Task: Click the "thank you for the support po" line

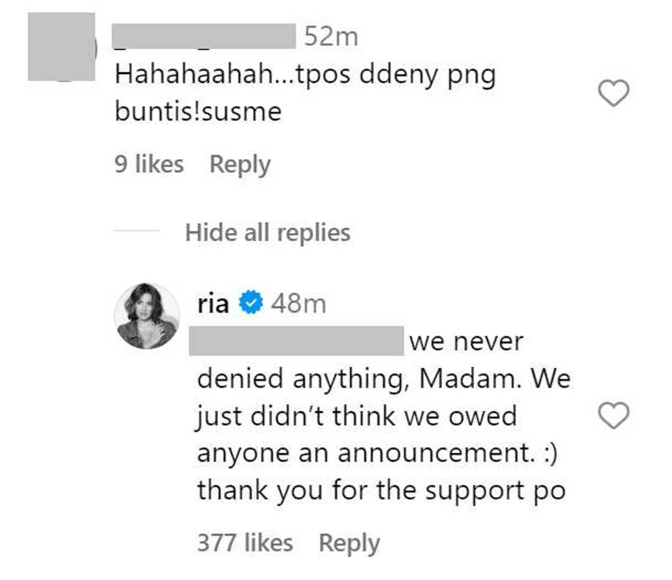Action: [x=381, y=491]
